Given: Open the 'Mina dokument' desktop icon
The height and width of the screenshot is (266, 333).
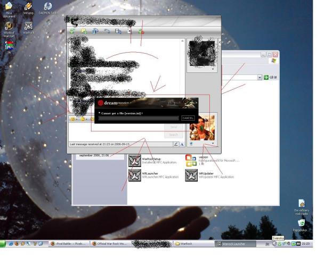Looking at the screenshot, I should 9,10.
